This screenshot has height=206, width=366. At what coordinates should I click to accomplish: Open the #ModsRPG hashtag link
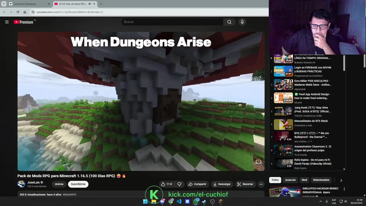tap(69, 195)
